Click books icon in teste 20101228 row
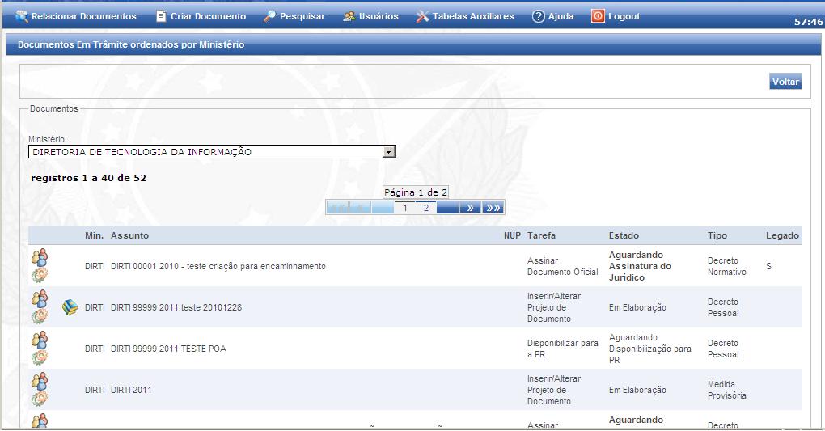Screen dimensions: 825x431 pyautogui.click(x=70, y=307)
